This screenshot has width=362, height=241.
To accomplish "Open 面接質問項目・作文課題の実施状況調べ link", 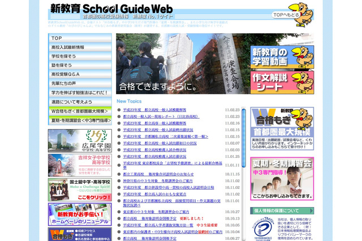I will (x=172, y=203).
